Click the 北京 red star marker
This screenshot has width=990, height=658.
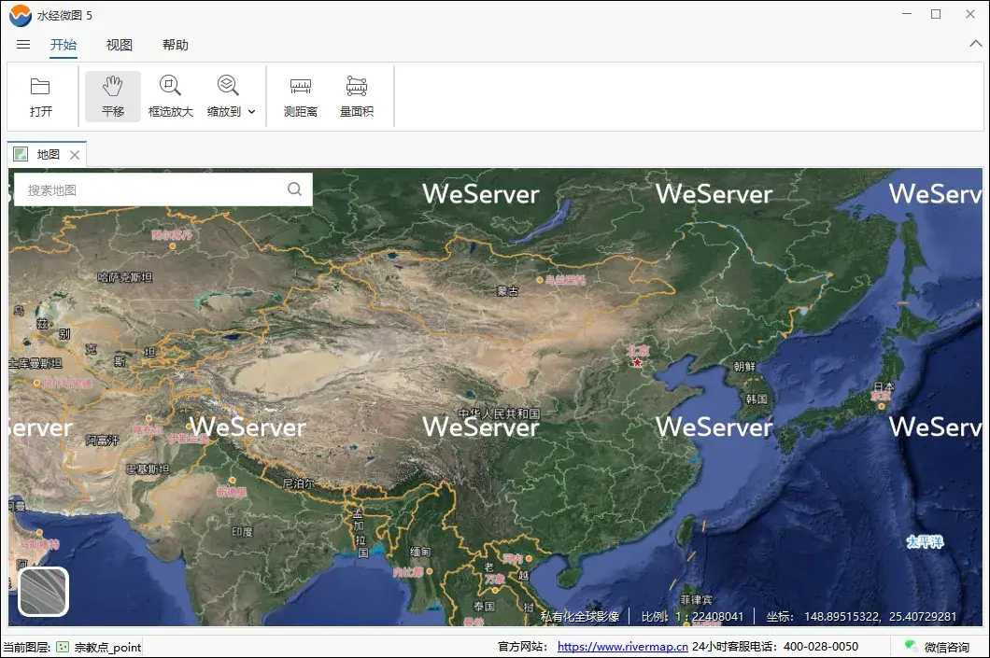click(637, 362)
